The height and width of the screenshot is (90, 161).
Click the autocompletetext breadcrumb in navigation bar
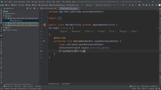point(57,5)
